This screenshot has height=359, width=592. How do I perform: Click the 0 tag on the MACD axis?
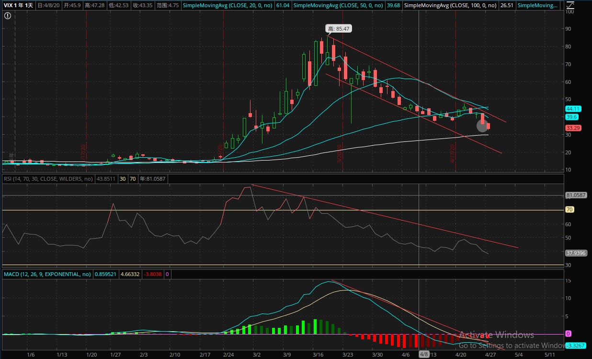[568, 333]
